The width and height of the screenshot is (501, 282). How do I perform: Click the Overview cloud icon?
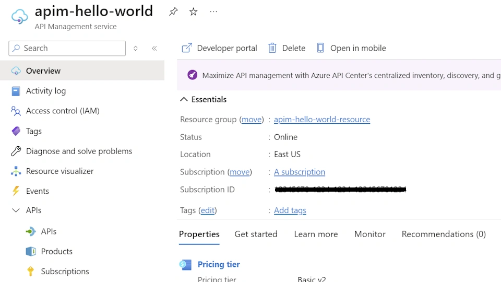click(16, 70)
